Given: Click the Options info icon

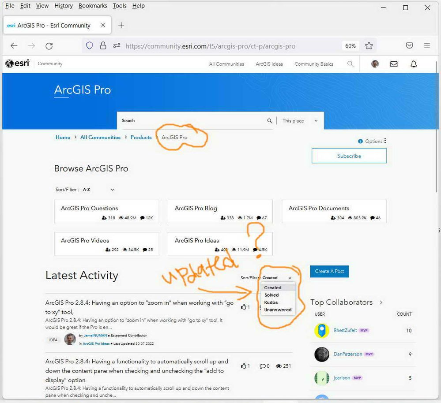Looking at the screenshot, I should coord(360,141).
